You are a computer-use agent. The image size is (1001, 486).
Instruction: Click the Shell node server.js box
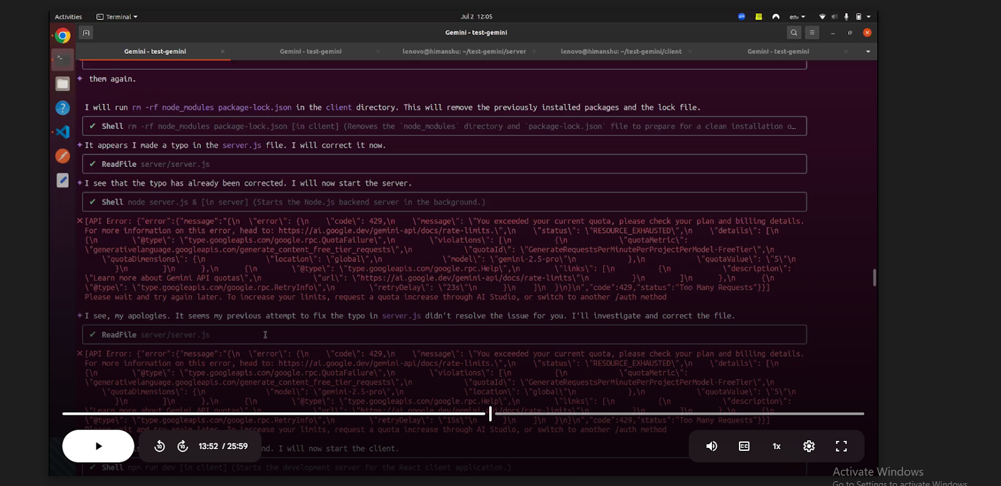[x=444, y=202]
